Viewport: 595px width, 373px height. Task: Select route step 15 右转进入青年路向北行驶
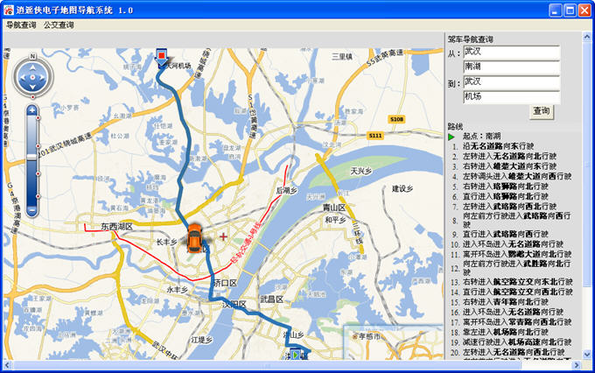tap(506, 302)
